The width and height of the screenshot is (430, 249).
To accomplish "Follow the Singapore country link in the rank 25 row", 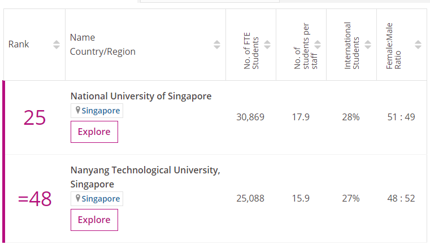I will (x=101, y=111).
